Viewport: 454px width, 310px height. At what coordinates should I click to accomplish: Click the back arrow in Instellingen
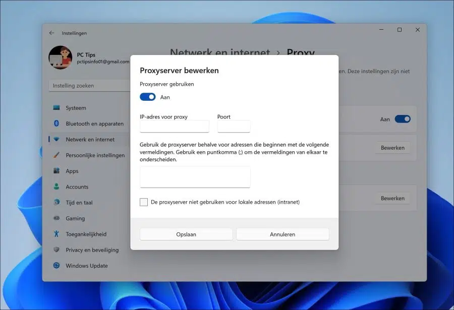click(x=51, y=33)
